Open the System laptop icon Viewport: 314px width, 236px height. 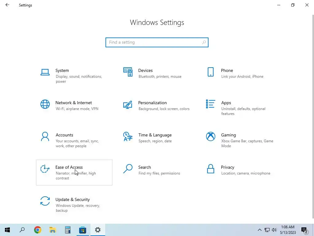pos(45,72)
